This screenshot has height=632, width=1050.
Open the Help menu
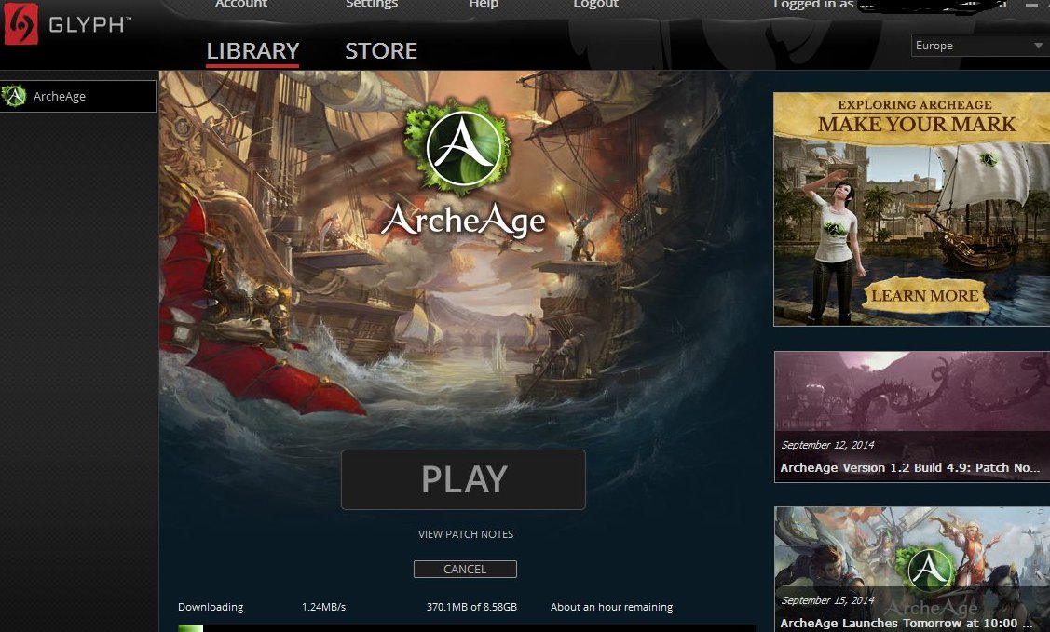tap(484, 4)
